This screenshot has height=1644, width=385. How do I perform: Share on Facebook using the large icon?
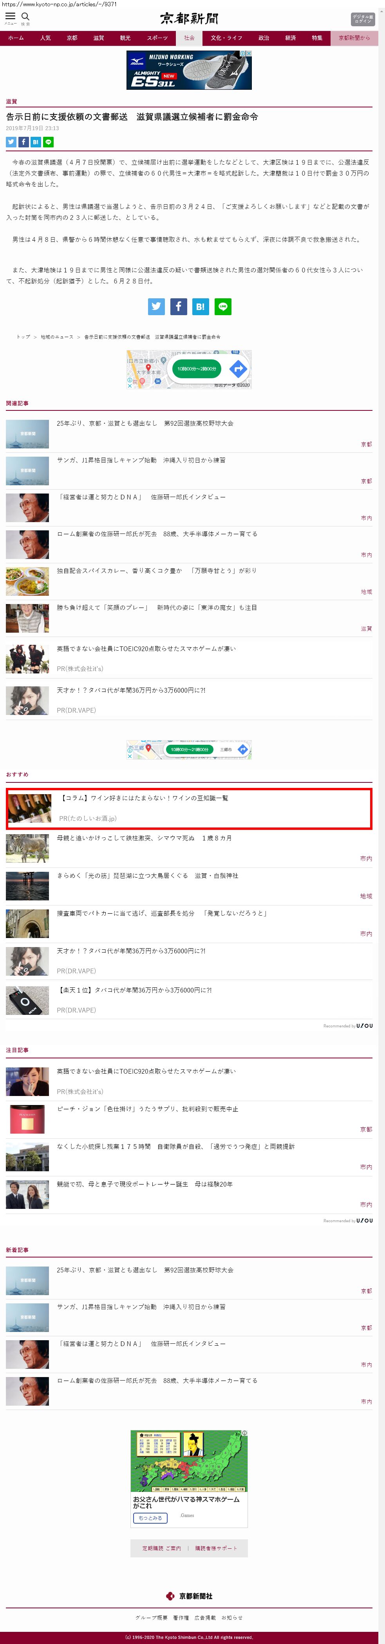point(179,306)
